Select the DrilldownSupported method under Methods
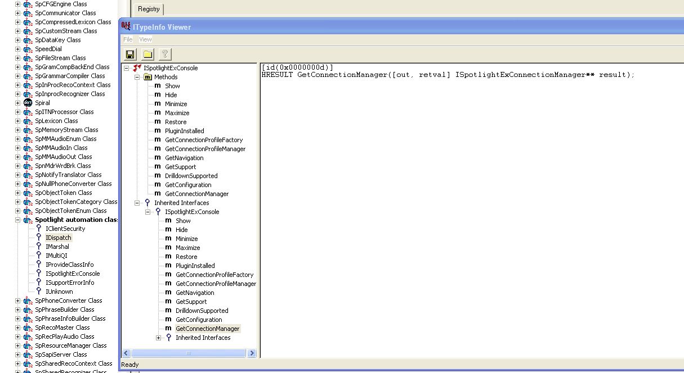The width and height of the screenshot is (684, 373). pyautogui.click(x=191, y=176)
